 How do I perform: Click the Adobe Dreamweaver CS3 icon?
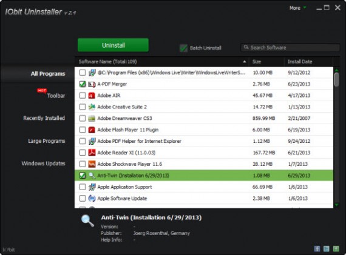tap(92, 119)
